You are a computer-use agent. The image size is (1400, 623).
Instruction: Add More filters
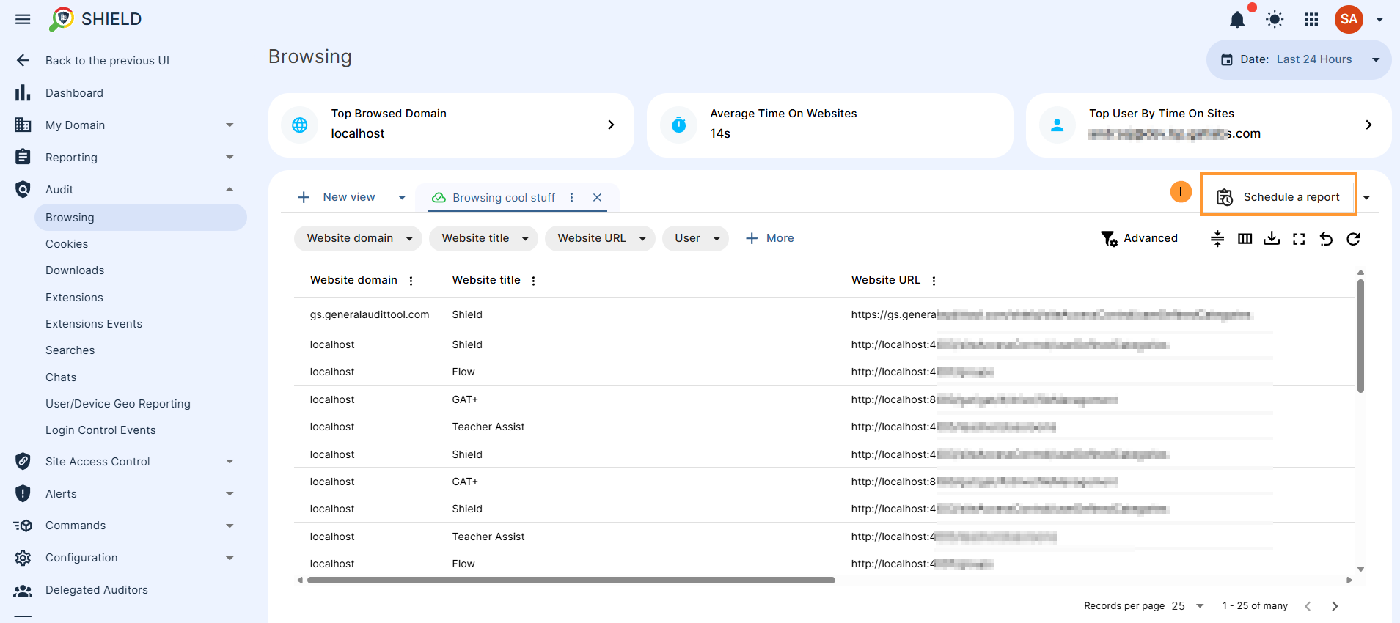[769, 238]
